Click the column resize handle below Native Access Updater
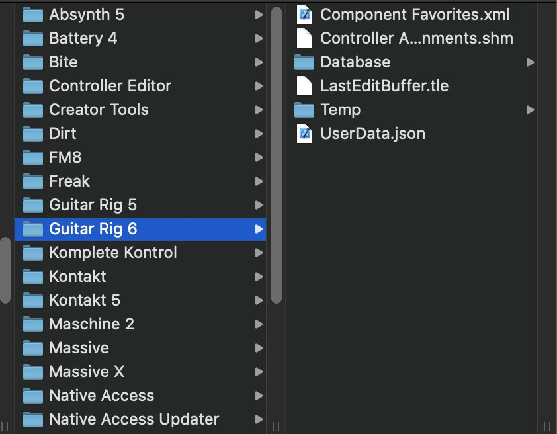Image resolution: width=557 pixels, height=434 pixels. point(276,426)
